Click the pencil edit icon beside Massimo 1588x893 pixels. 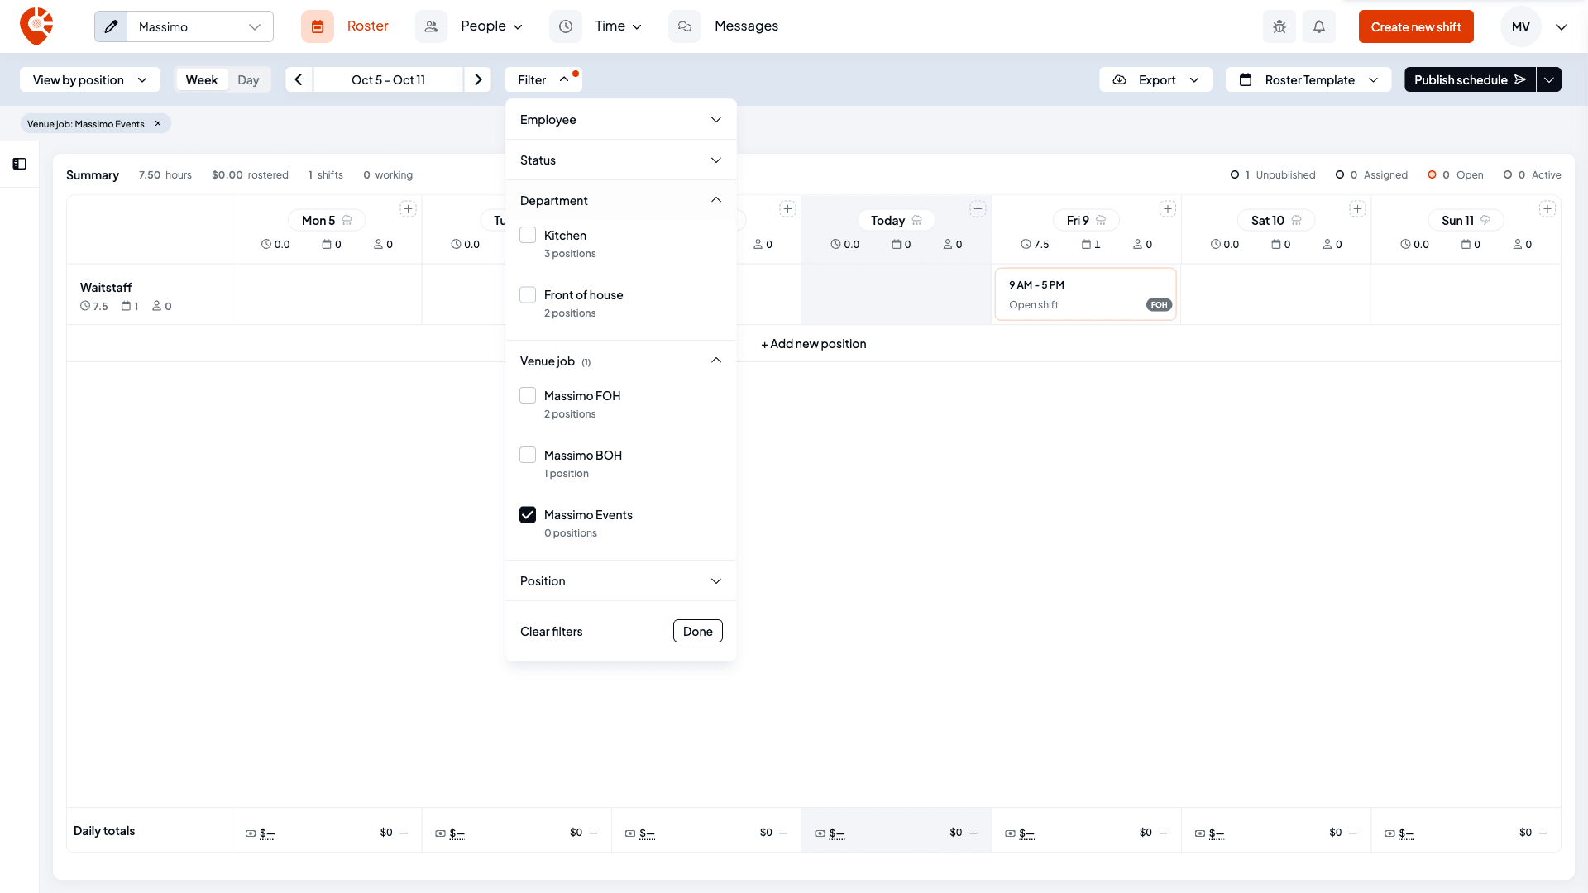coord(111,26)
